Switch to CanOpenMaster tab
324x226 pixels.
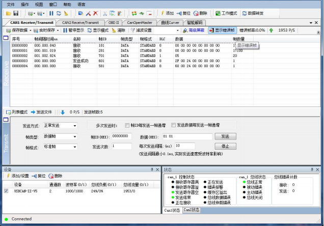pos(140,23)
